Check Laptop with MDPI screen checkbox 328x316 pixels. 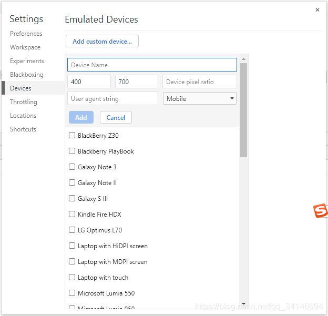72,261
